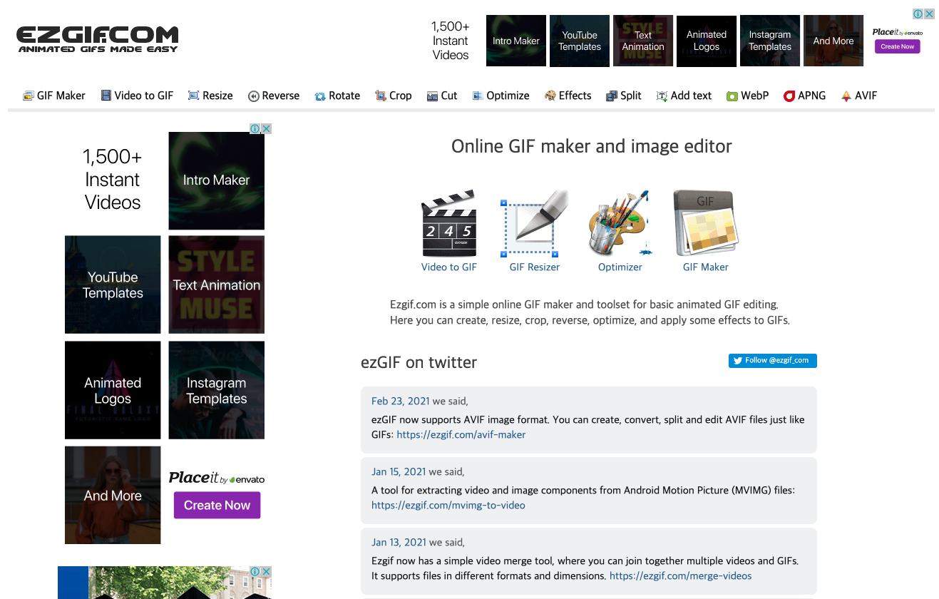Open the Jan 13, 2021 tweet date
Viewport: 939px width, 599px height.
click(x=399, y=542)
